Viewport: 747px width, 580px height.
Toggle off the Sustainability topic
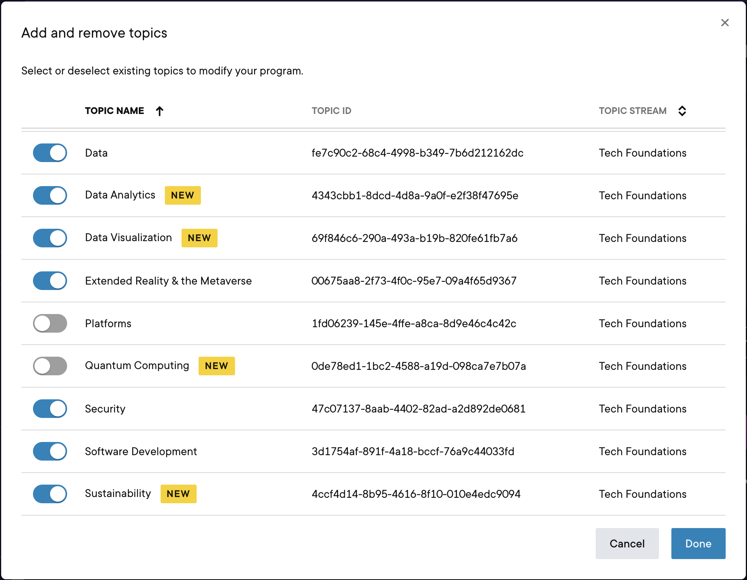tap(50, 494)
